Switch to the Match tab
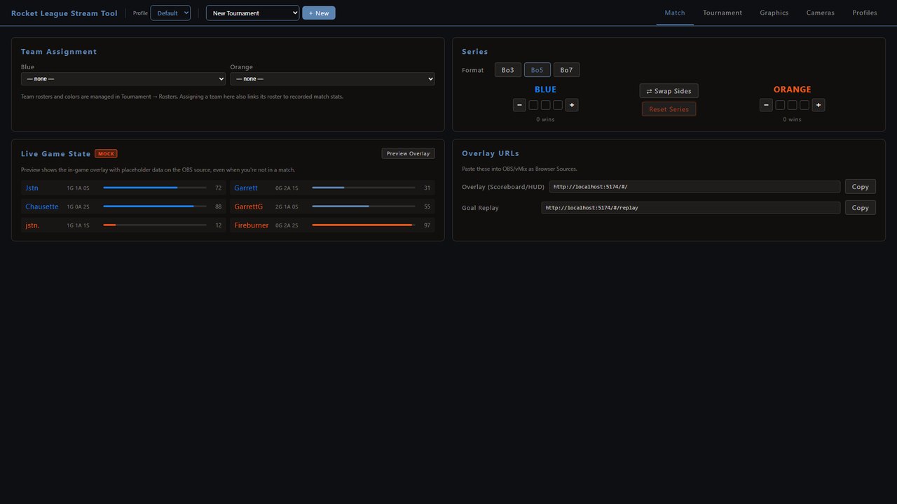The height and width of the screenshot is (504, 897). coord(675,13)
